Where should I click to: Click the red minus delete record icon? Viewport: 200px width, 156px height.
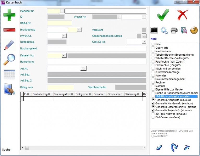point(9,30)
